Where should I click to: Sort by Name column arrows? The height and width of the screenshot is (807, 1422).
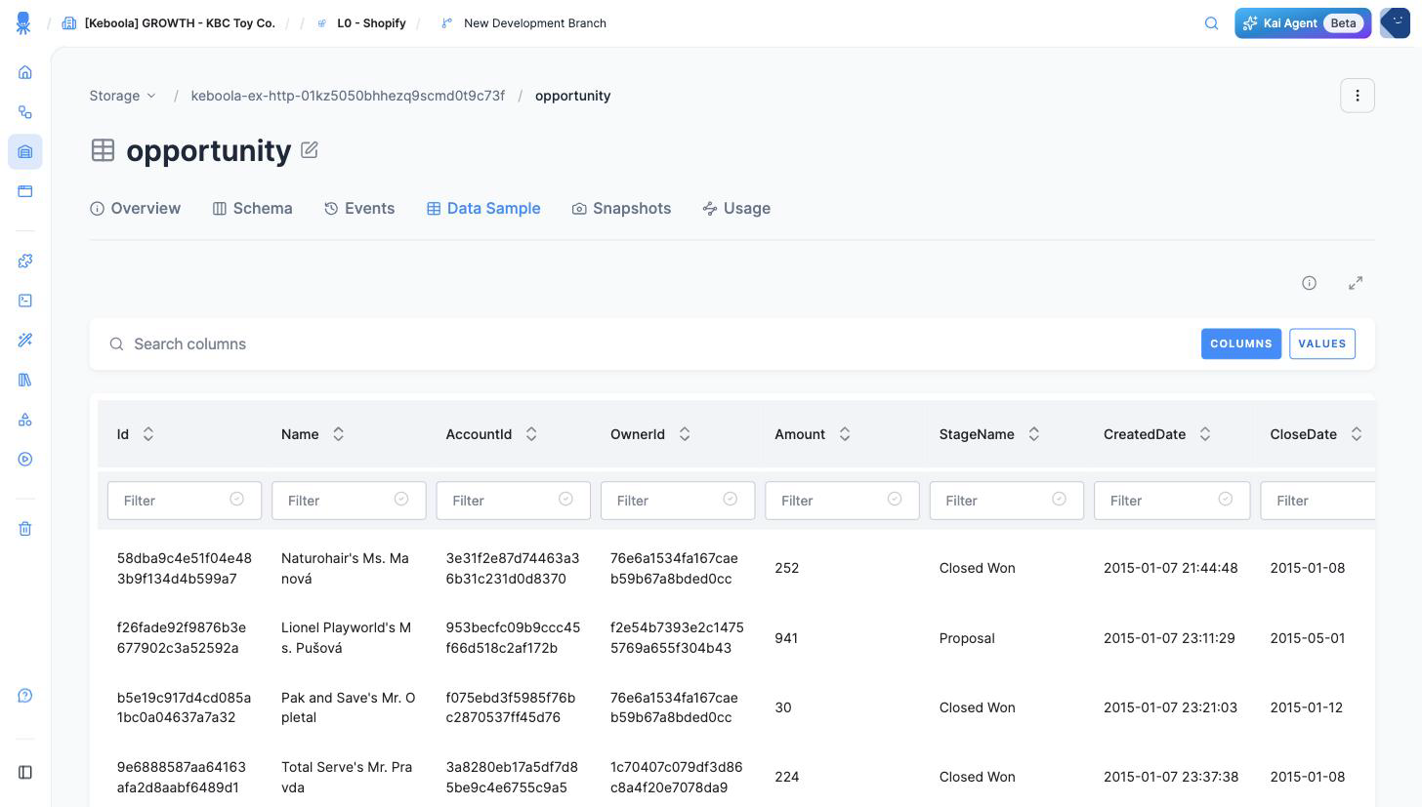[x=338, y=434]
